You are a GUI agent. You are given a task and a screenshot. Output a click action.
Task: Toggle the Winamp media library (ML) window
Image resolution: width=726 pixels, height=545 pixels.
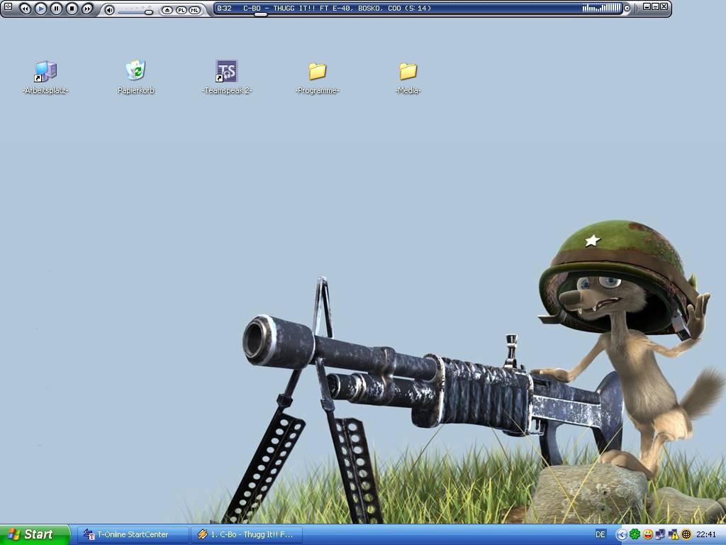coord(194,10)
